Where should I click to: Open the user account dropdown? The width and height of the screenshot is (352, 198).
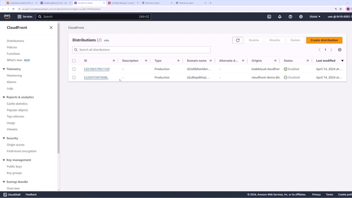340,16
